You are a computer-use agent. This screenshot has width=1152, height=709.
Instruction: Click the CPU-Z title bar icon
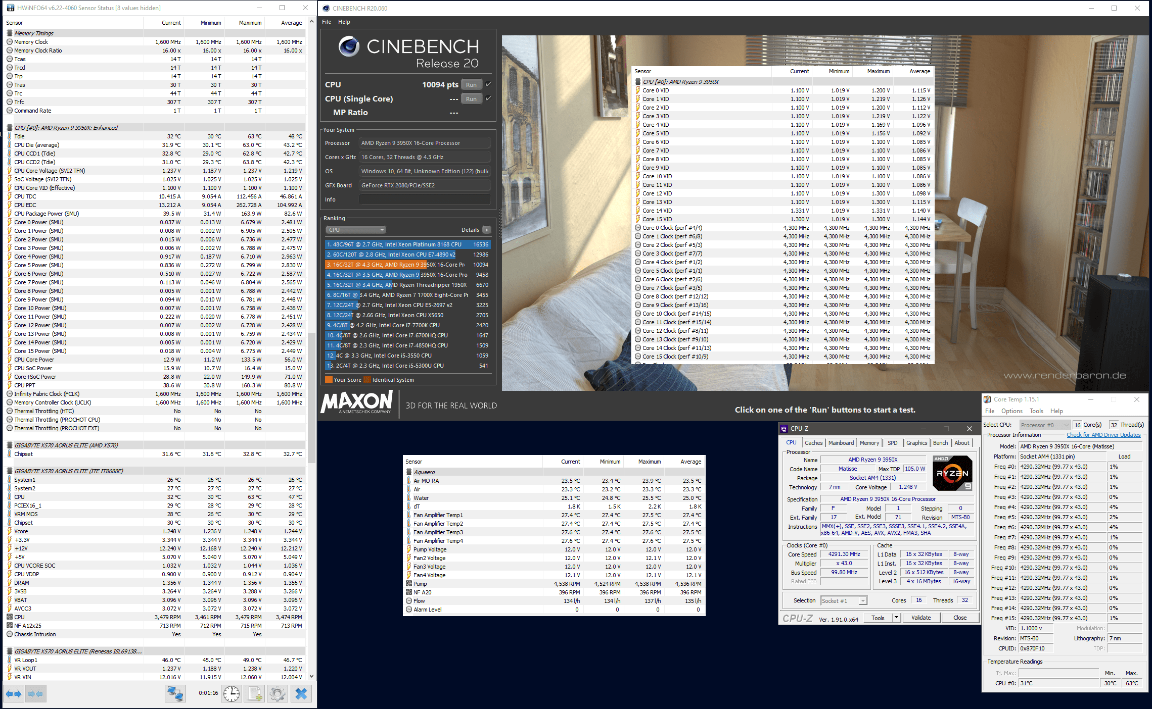784,429
